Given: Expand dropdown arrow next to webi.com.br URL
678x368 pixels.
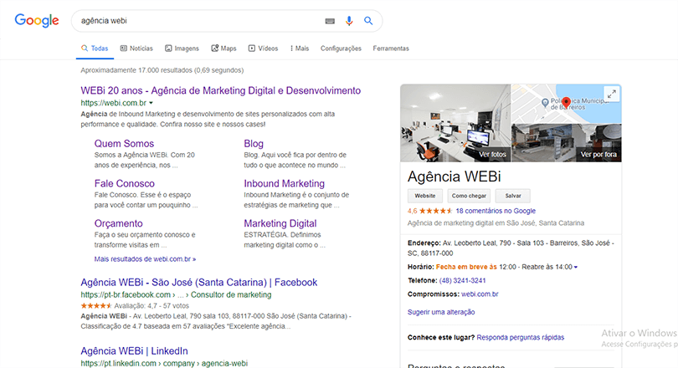Looking at the screenshot, I should tap(151, 103).
